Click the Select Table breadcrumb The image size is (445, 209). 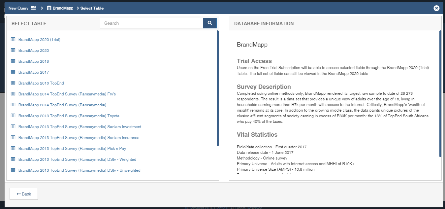pyautogui.click(x=92, y=8)
